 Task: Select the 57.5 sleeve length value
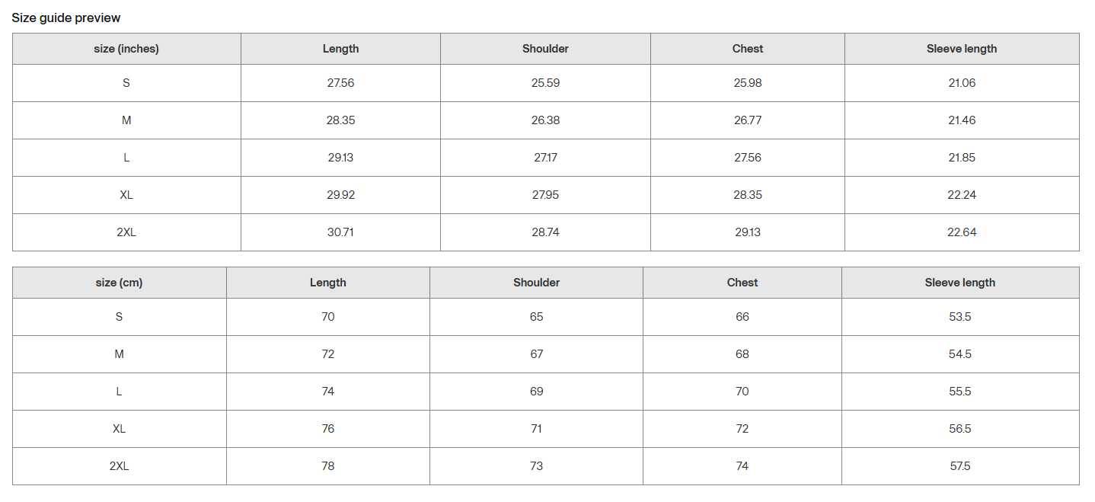coord(960,466)
